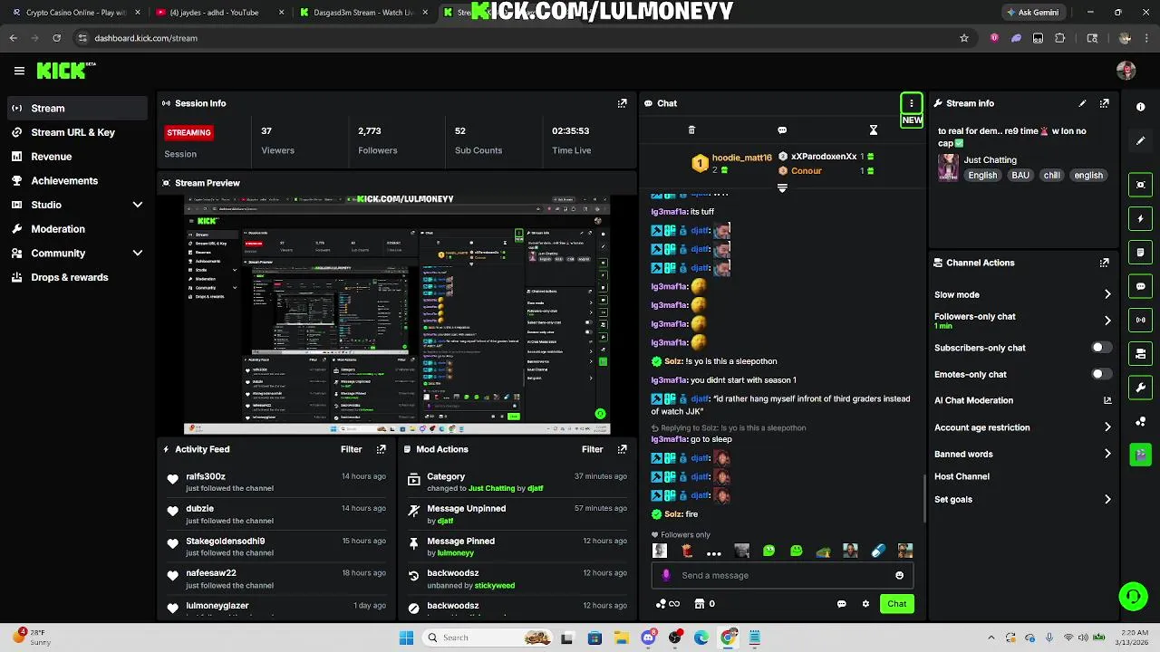This screenshot has height=652, width=1160.
Task: Pop out the Mod Actions panel
Action: tap(622, 449)
